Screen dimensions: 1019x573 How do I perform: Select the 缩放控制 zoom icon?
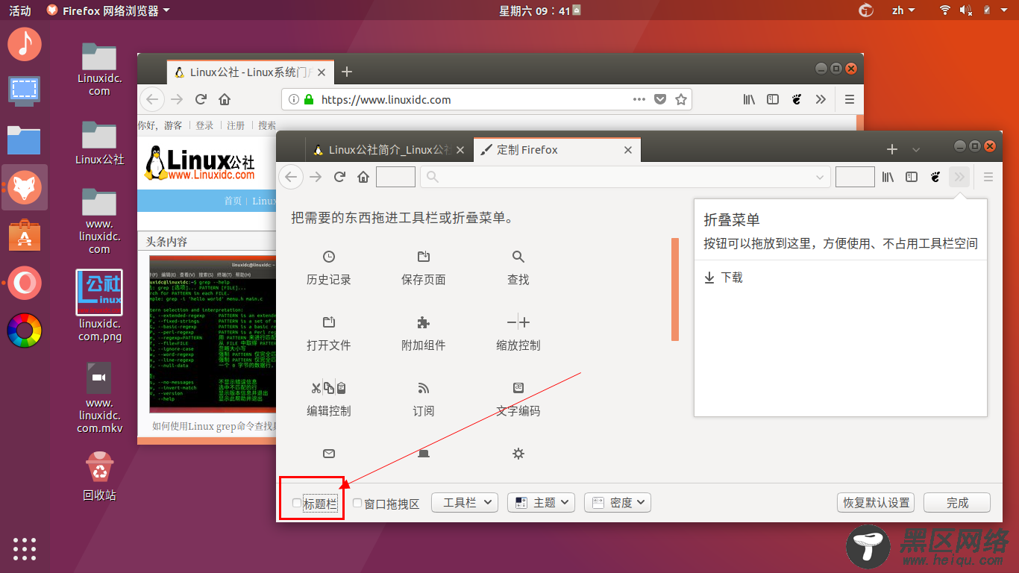pyautogui.click(x=518, y=322)
